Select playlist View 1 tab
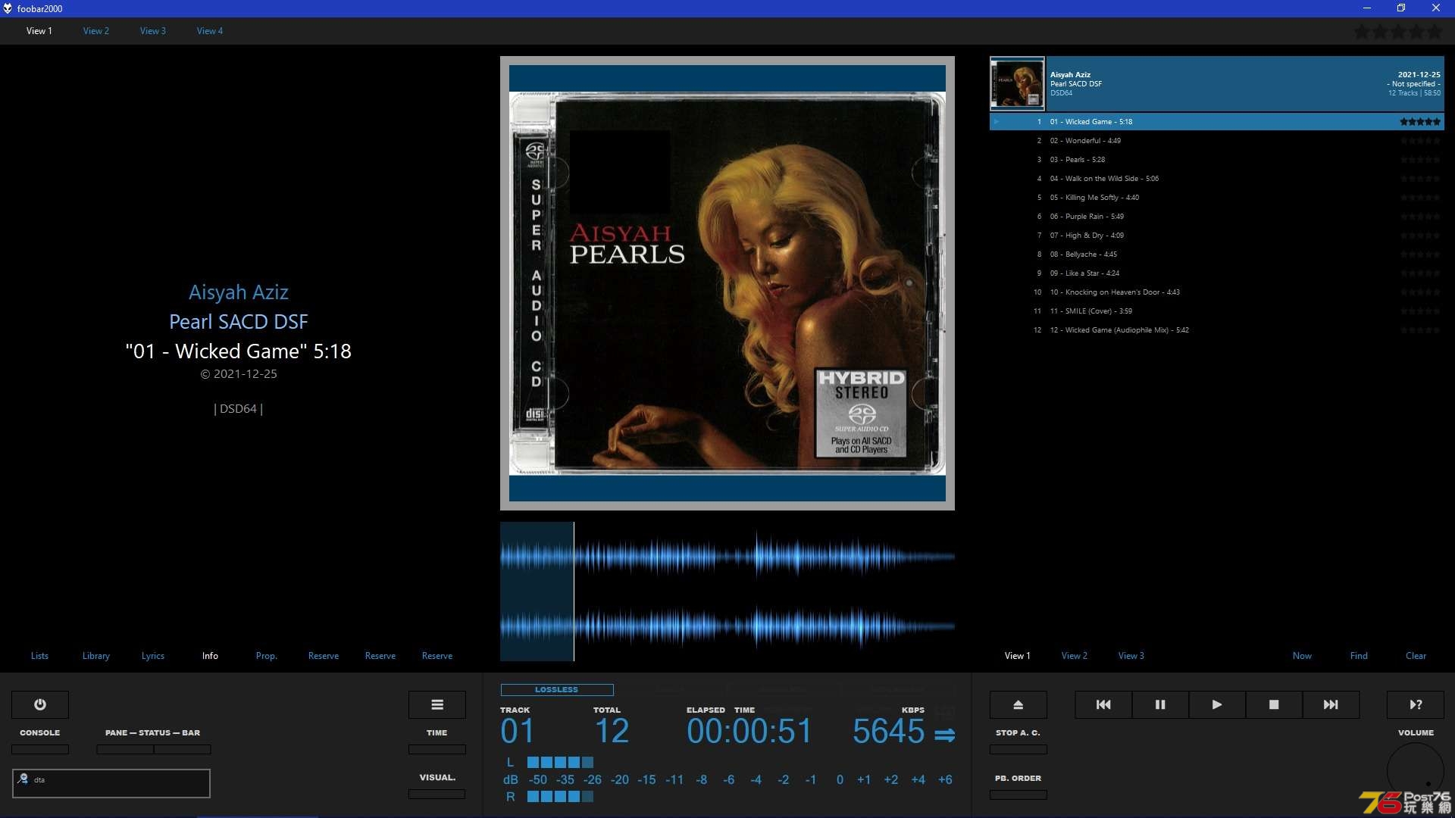 tap(1018, 656)
